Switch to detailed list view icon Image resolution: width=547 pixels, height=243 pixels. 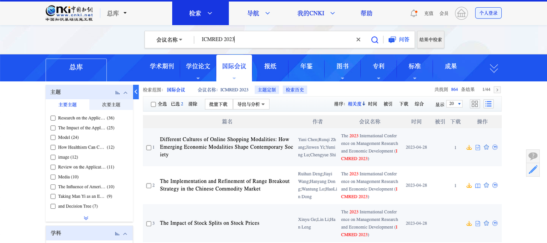click(x=488, y=104)
